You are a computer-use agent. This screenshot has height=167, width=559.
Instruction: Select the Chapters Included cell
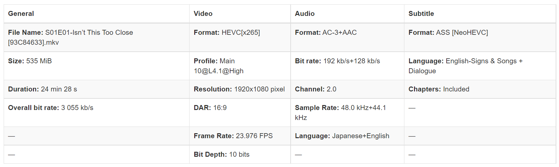click(x=480, y=89)
